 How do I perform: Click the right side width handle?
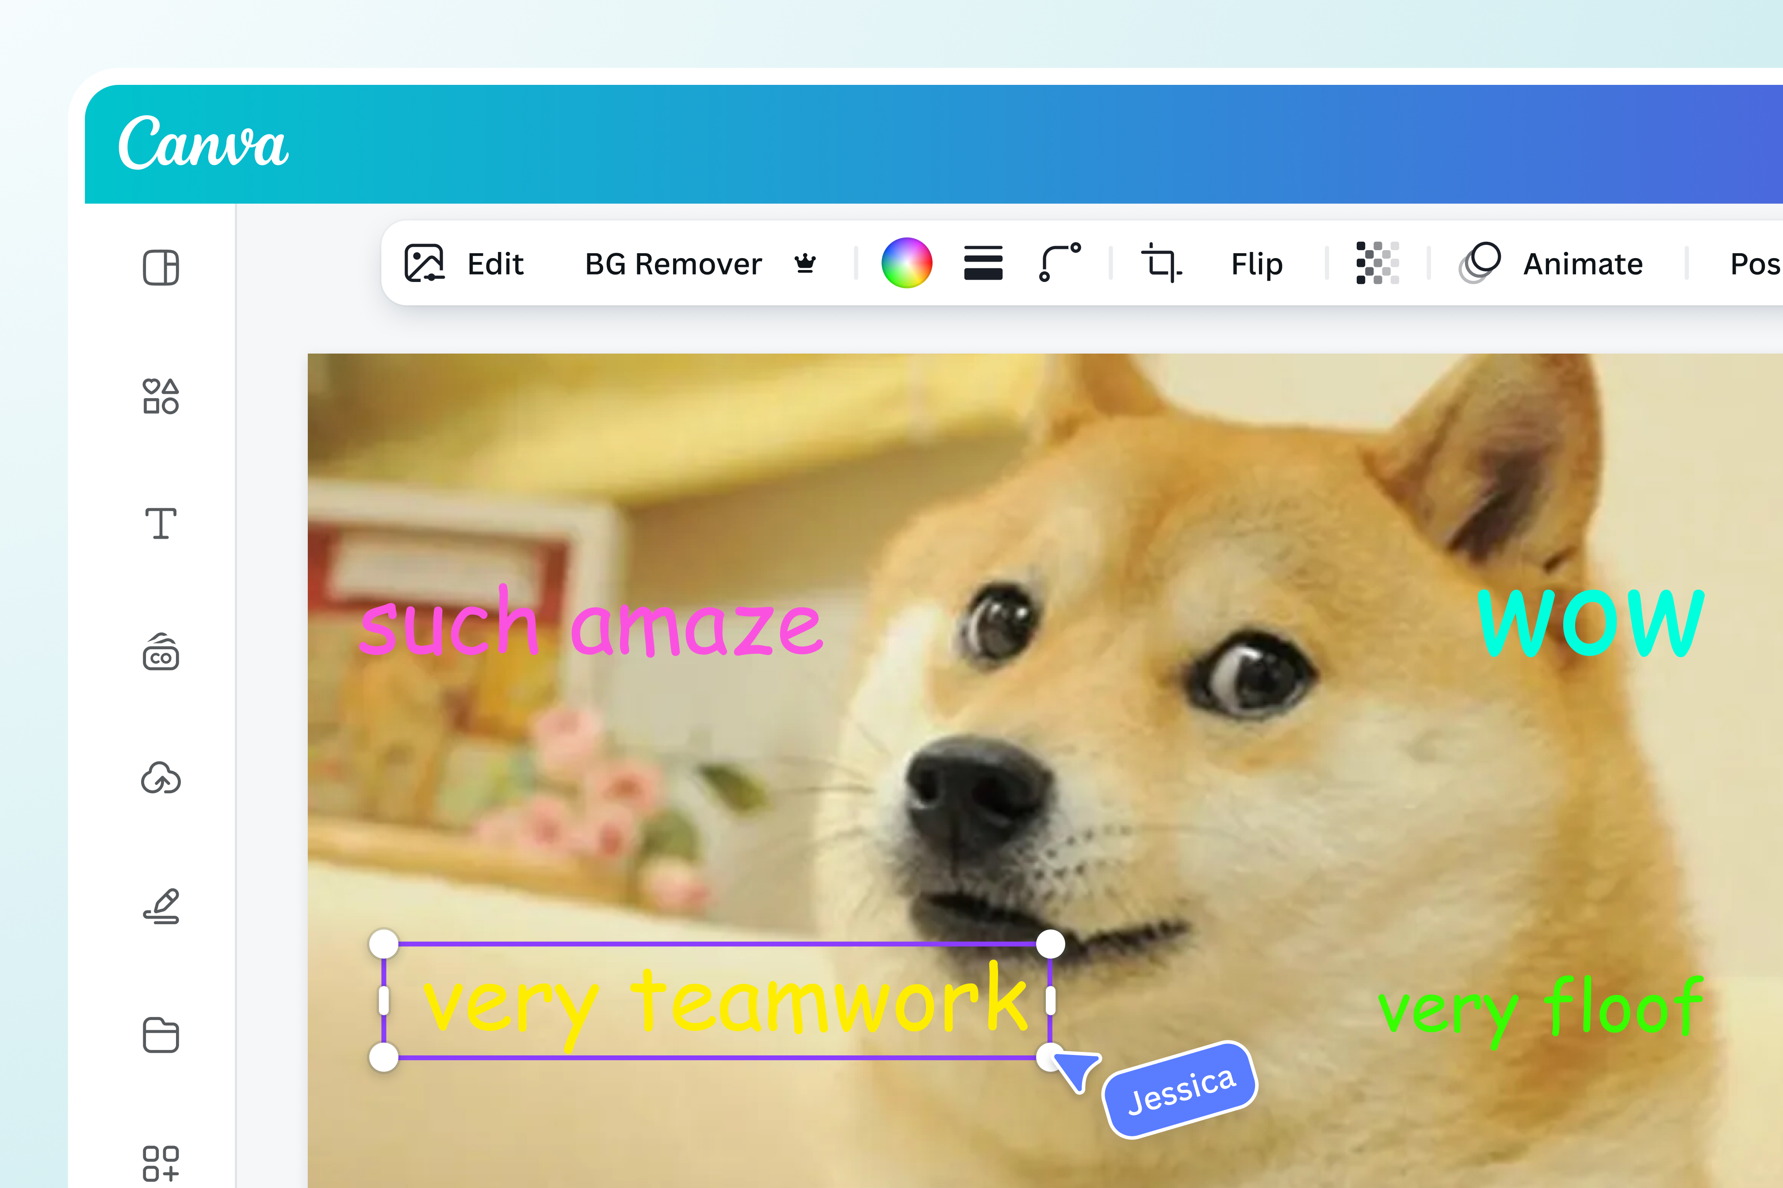1050,1000
